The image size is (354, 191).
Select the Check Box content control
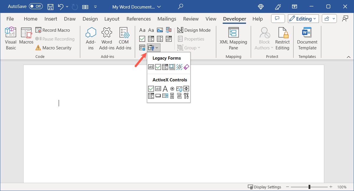142,39
